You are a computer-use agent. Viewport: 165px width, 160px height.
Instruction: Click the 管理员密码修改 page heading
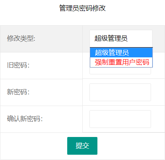coord(82,8)
